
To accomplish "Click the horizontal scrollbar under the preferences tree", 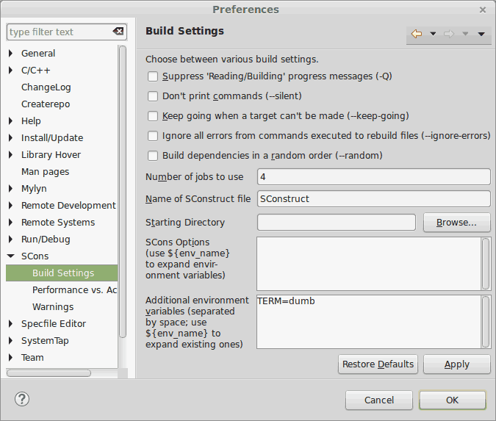I will click(x=50, y=373).
